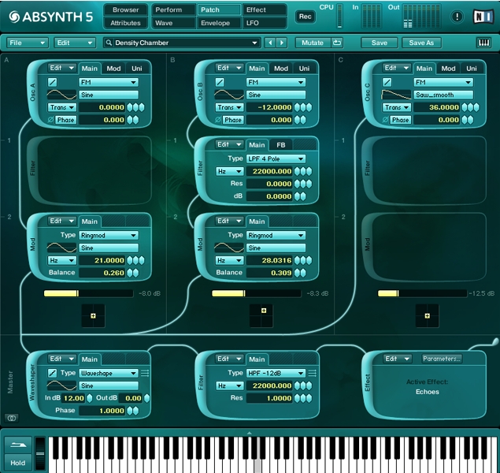Toggle Osc C Phase button
The height and width of the screenshot is (473, 500).
(401, 120)
